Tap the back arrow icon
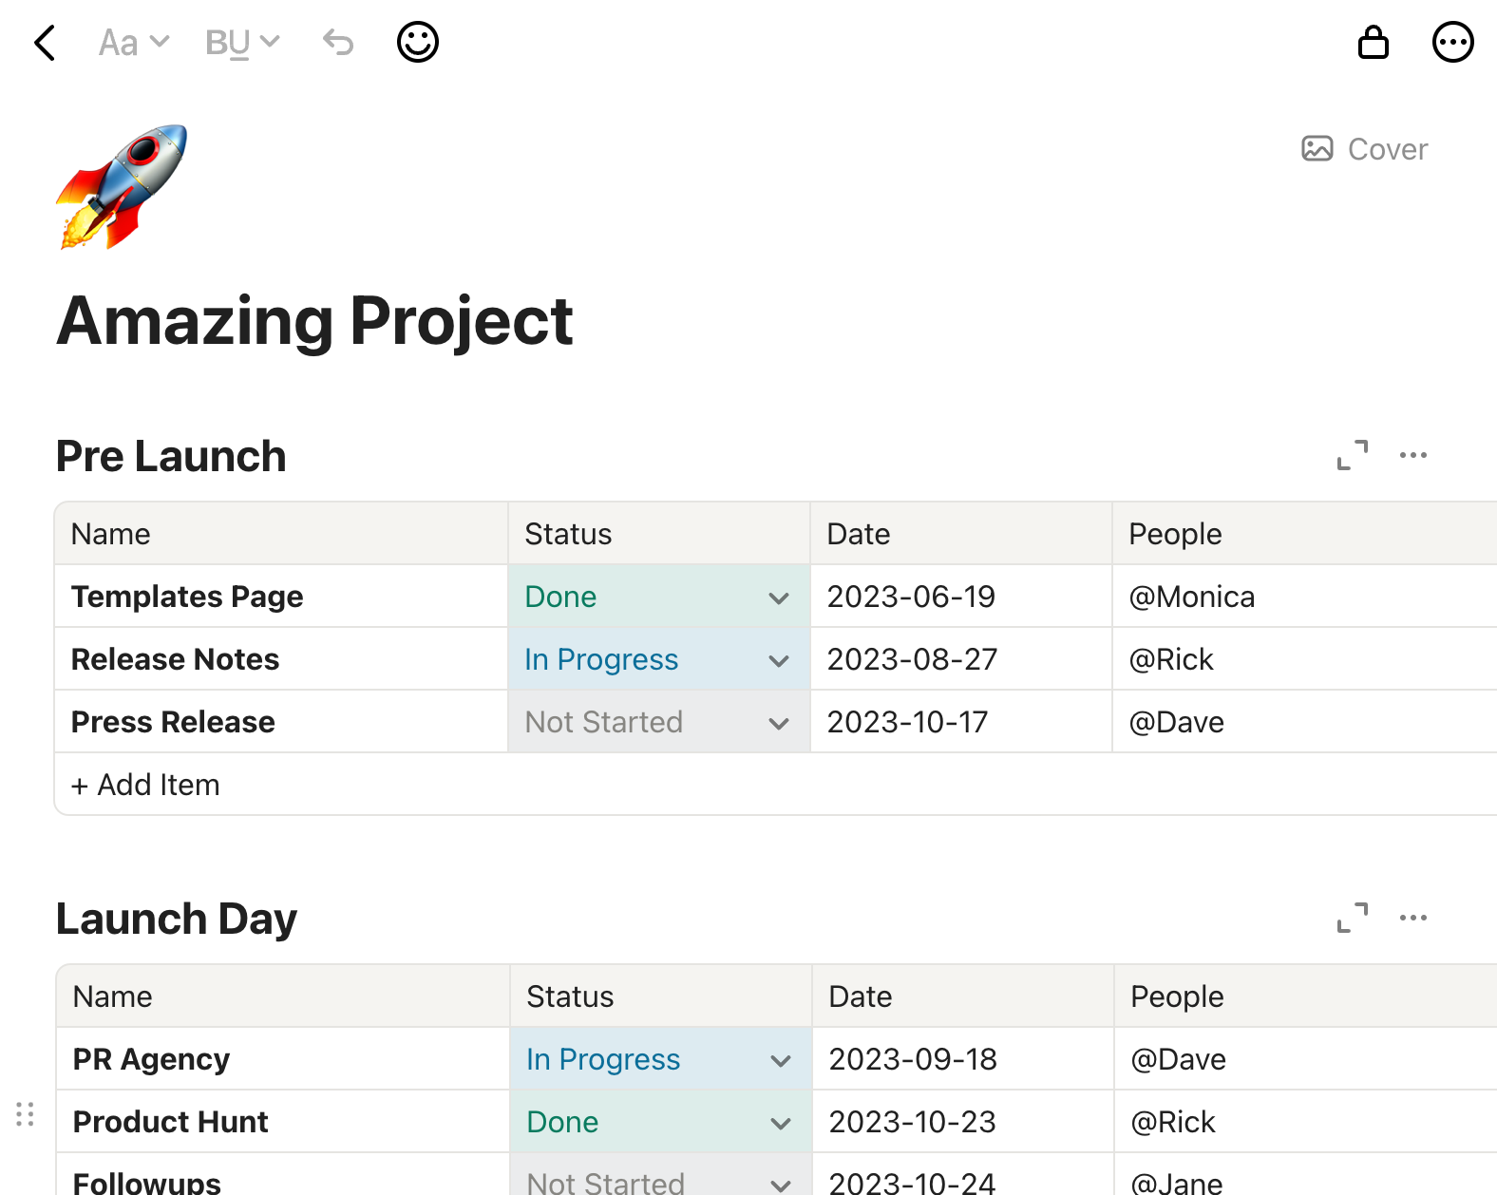 click(45, 43)
